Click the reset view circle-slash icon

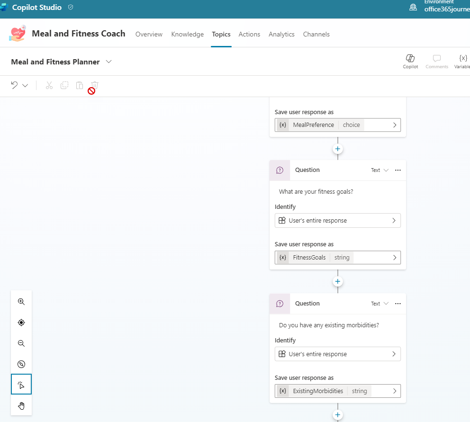tap(21, 364)
